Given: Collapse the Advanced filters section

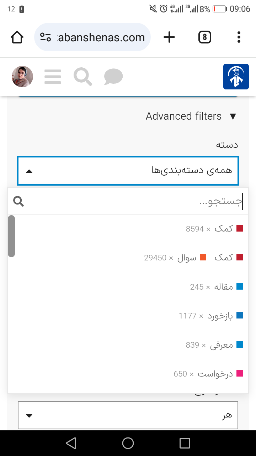Looking at the screenshot, I should click(191, 116).
